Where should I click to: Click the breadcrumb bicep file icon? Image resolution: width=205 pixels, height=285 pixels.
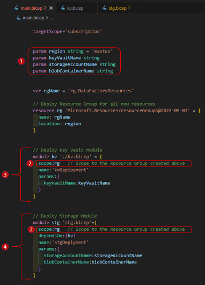tap(19, 18)
